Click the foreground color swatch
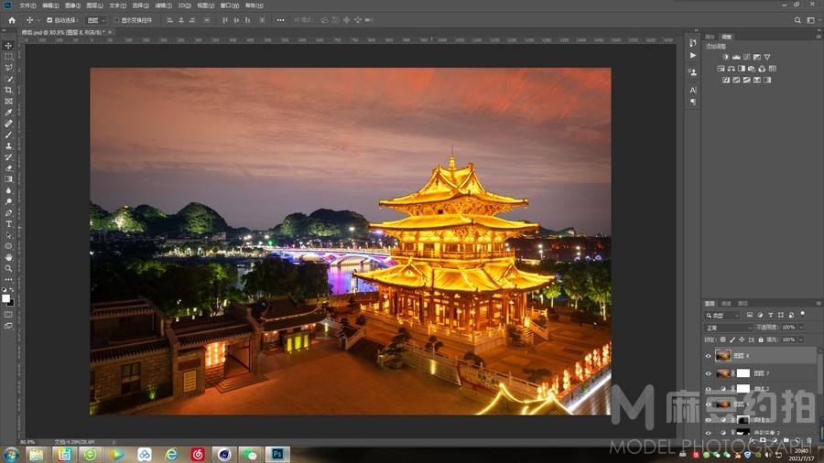 pos(5,298)
